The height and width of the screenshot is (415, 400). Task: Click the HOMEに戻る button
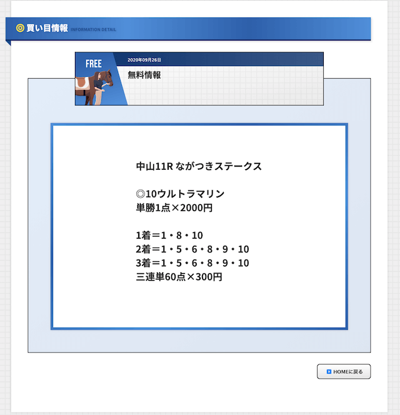click(344, 371)
